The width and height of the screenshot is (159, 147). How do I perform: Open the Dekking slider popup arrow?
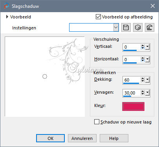coord(148,80)
